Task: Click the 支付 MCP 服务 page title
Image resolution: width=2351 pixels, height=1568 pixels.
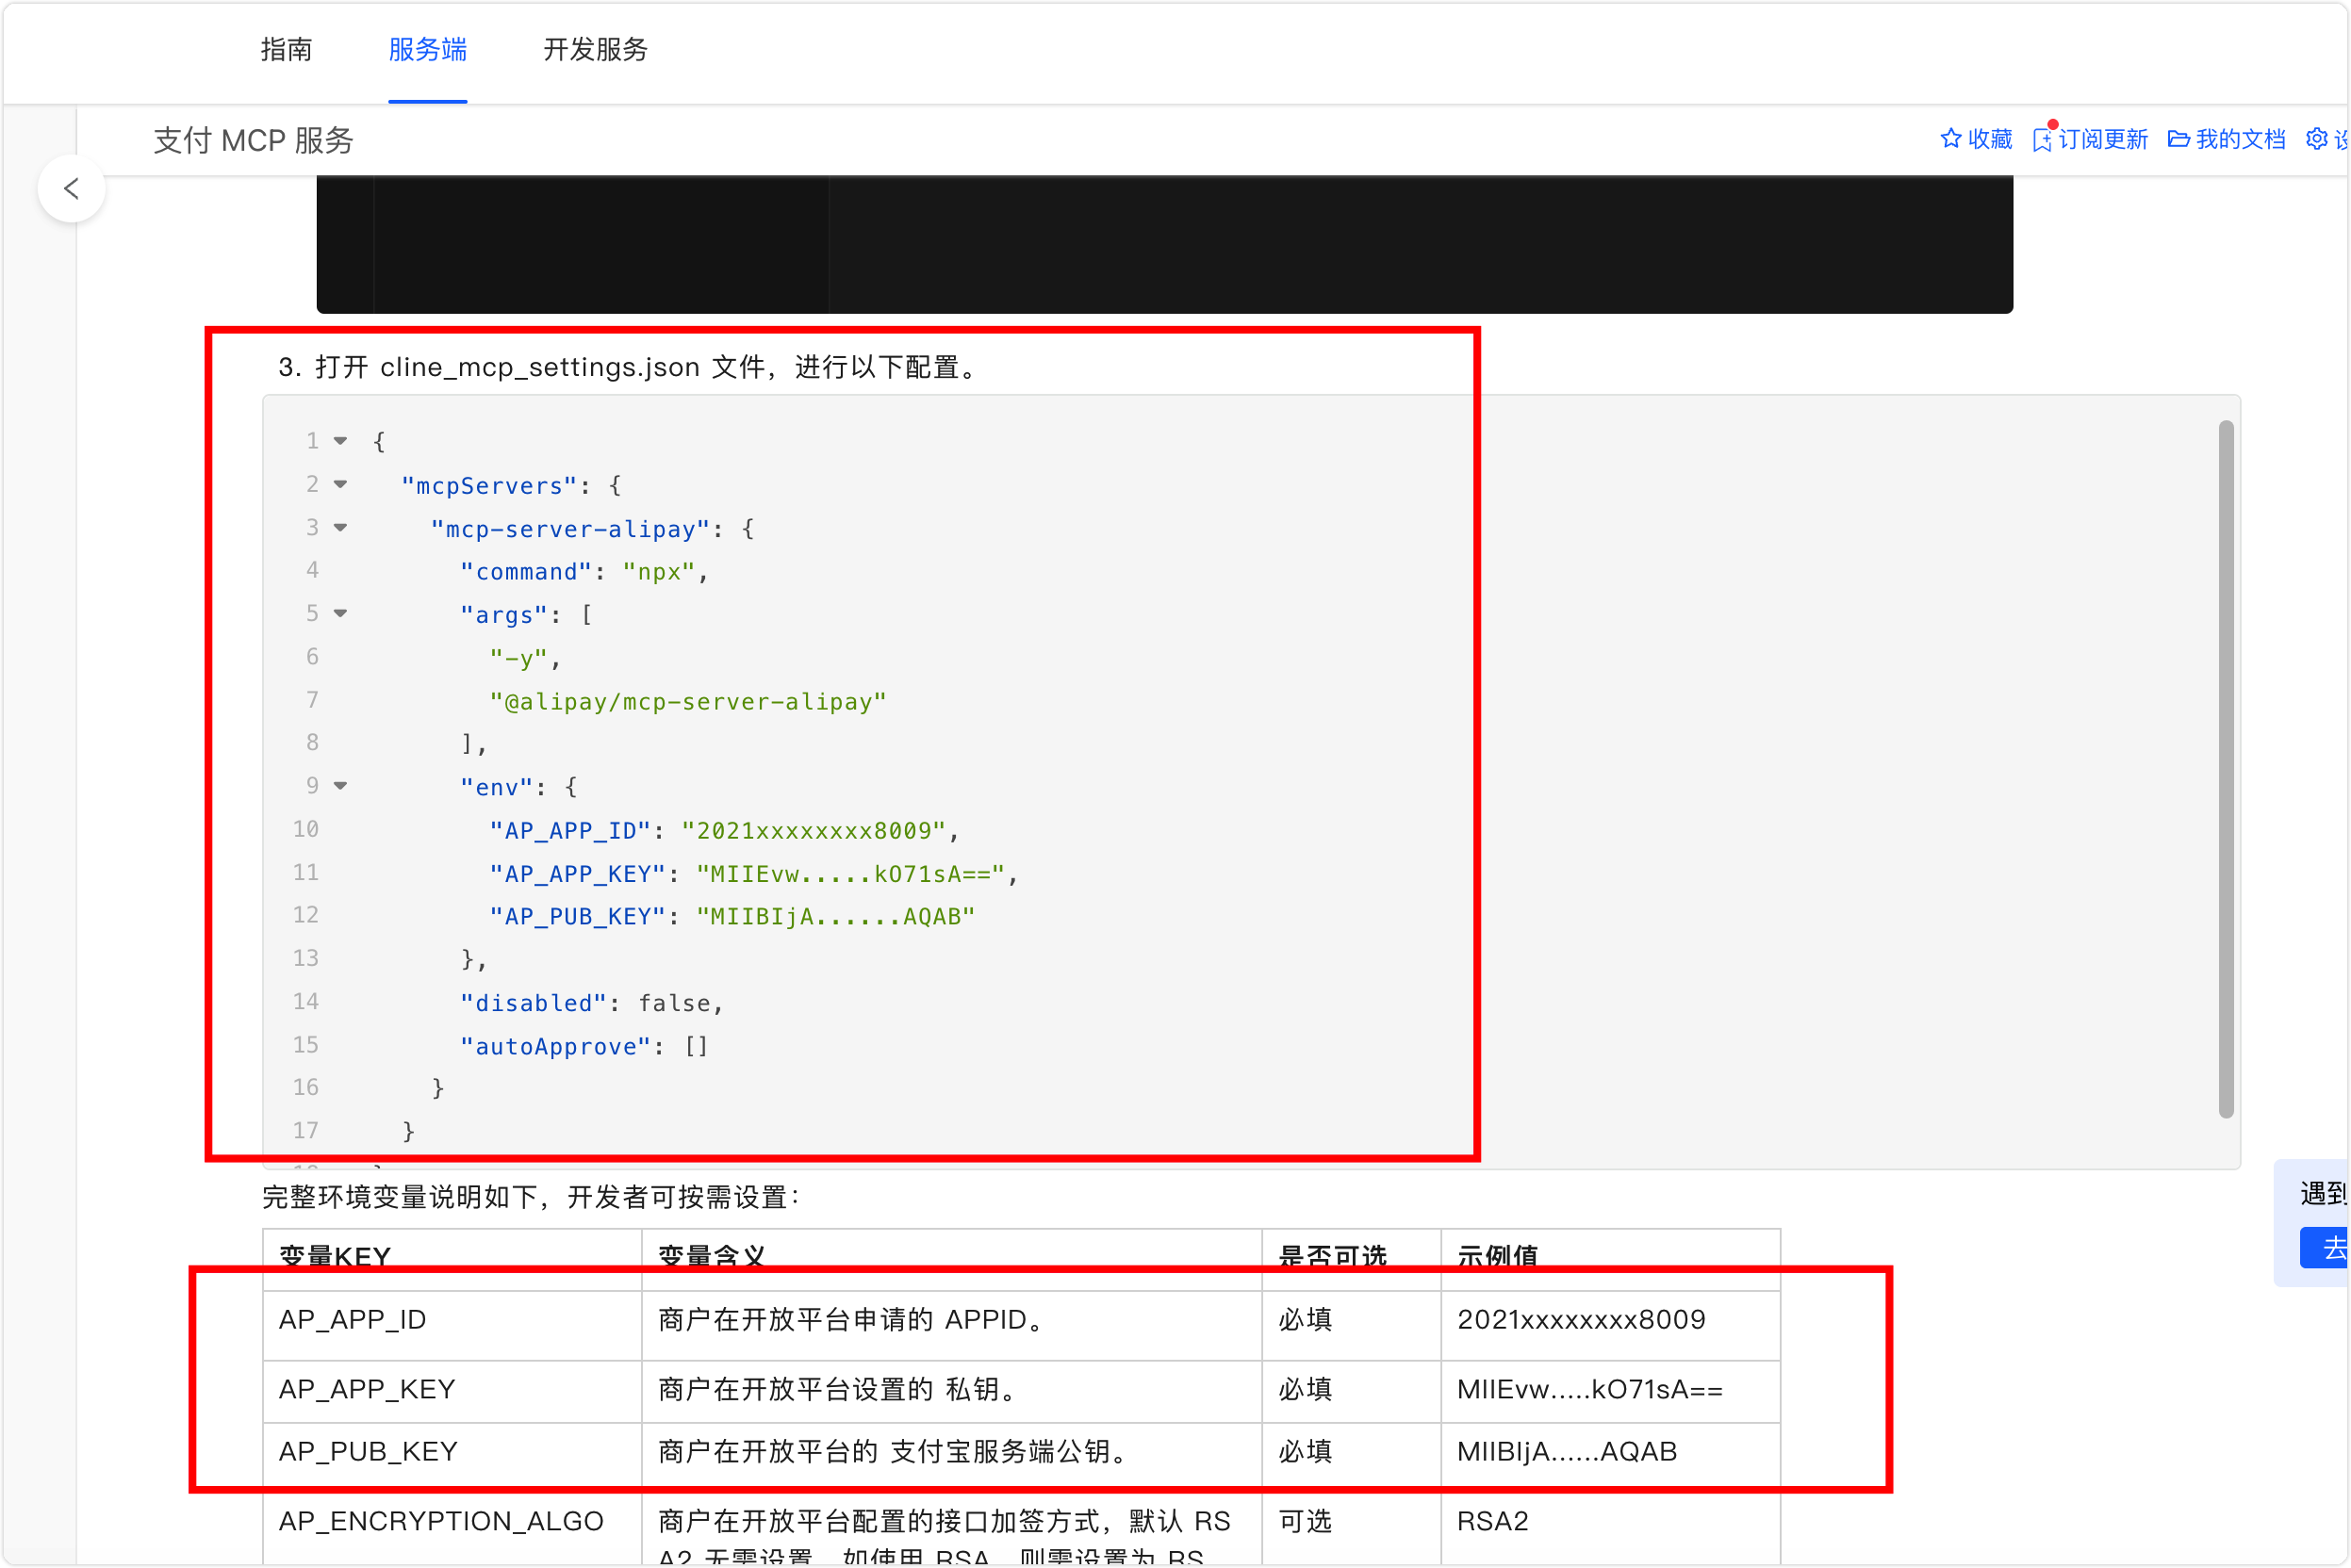Action: coord(254,140)
